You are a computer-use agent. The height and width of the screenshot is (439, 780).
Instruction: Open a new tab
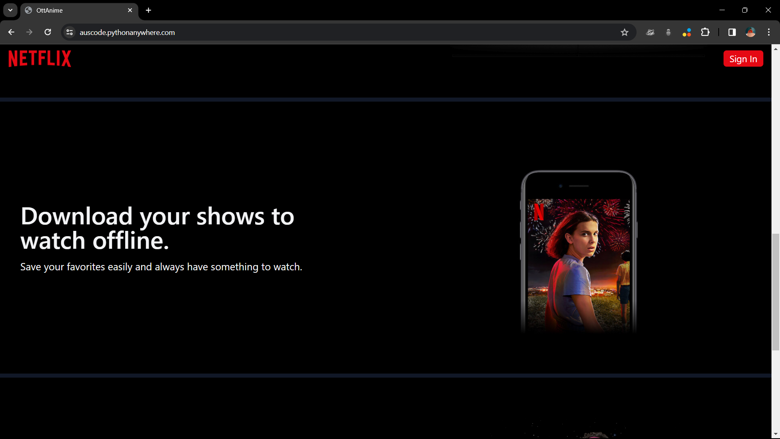(149, 10)
